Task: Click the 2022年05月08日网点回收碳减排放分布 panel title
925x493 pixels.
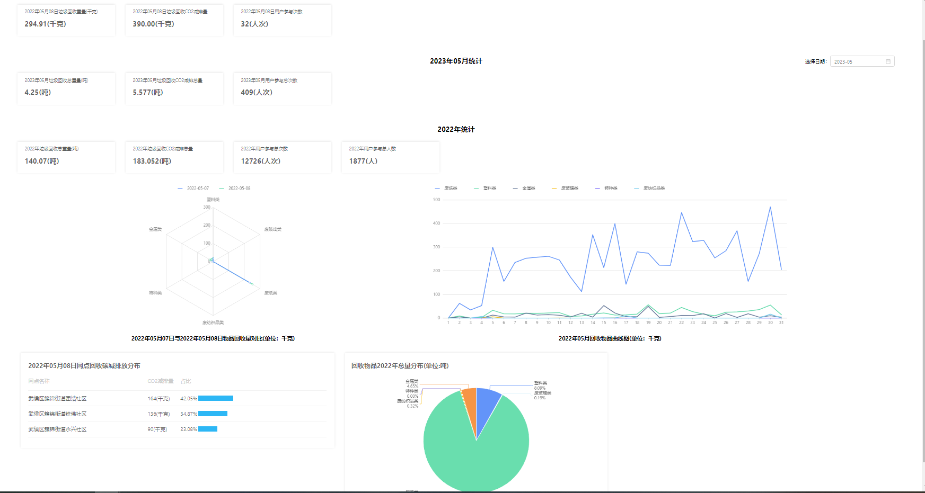Action: coord(84,366)
